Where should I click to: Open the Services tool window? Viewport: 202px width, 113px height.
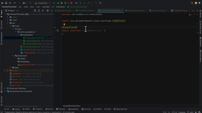(86, 109)
